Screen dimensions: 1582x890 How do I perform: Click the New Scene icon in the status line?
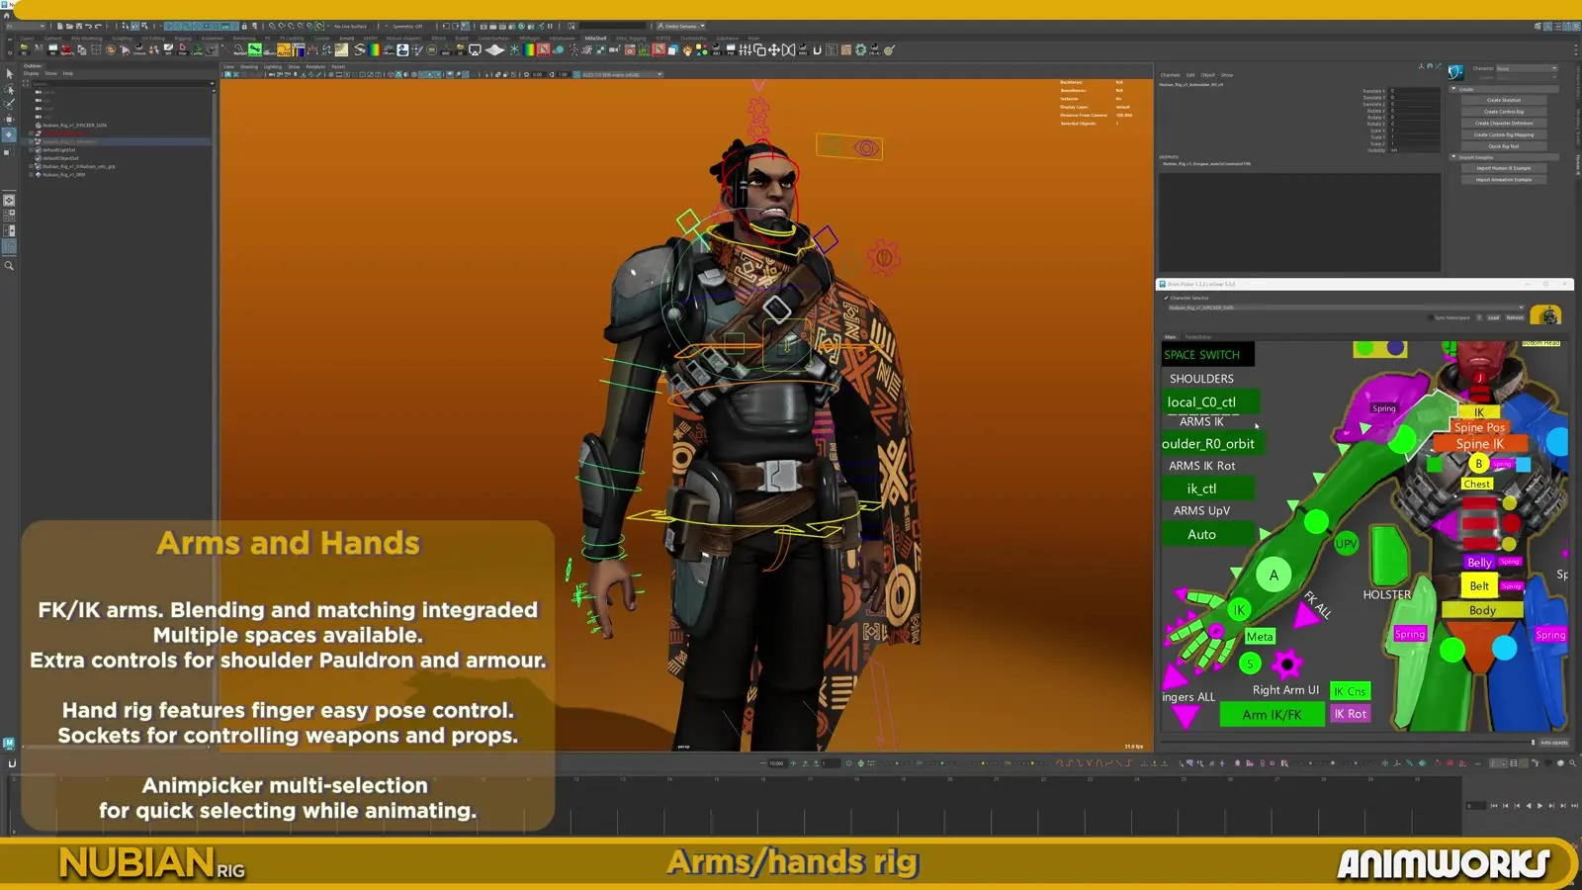(x=60, y=26)
